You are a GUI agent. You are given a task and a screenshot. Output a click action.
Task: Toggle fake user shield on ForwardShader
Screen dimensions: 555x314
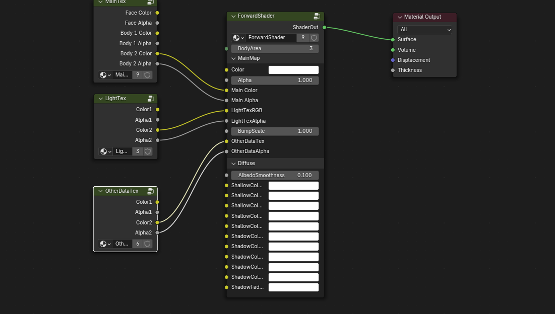(x=314, y=38)
